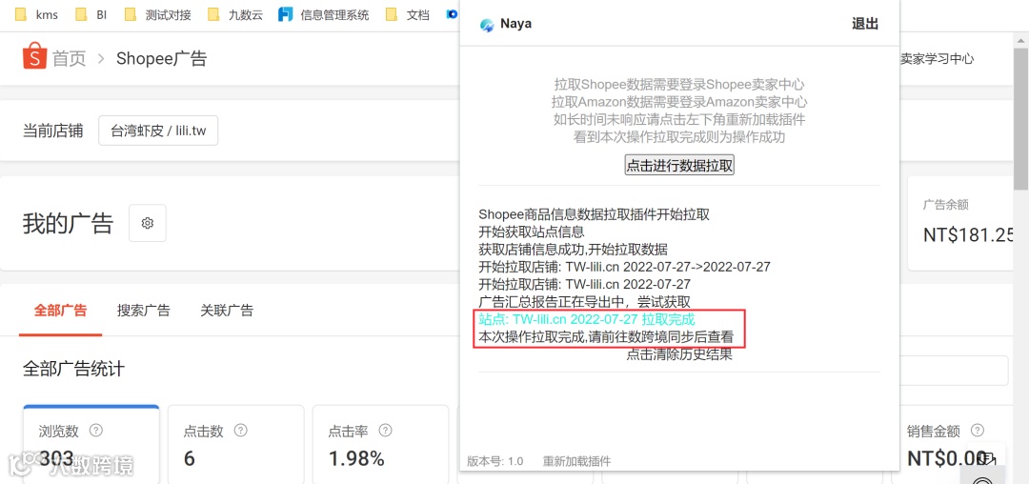The width and height of the screenshot is (1029, 484).
Task: Click the help icon beside 点击数
Action: (241, 431)
